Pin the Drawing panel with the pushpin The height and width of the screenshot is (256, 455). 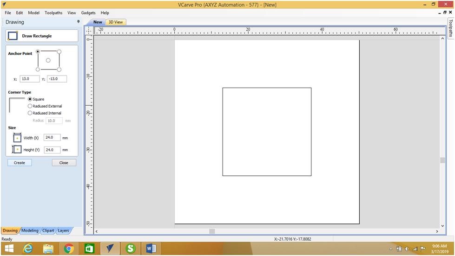79,22
